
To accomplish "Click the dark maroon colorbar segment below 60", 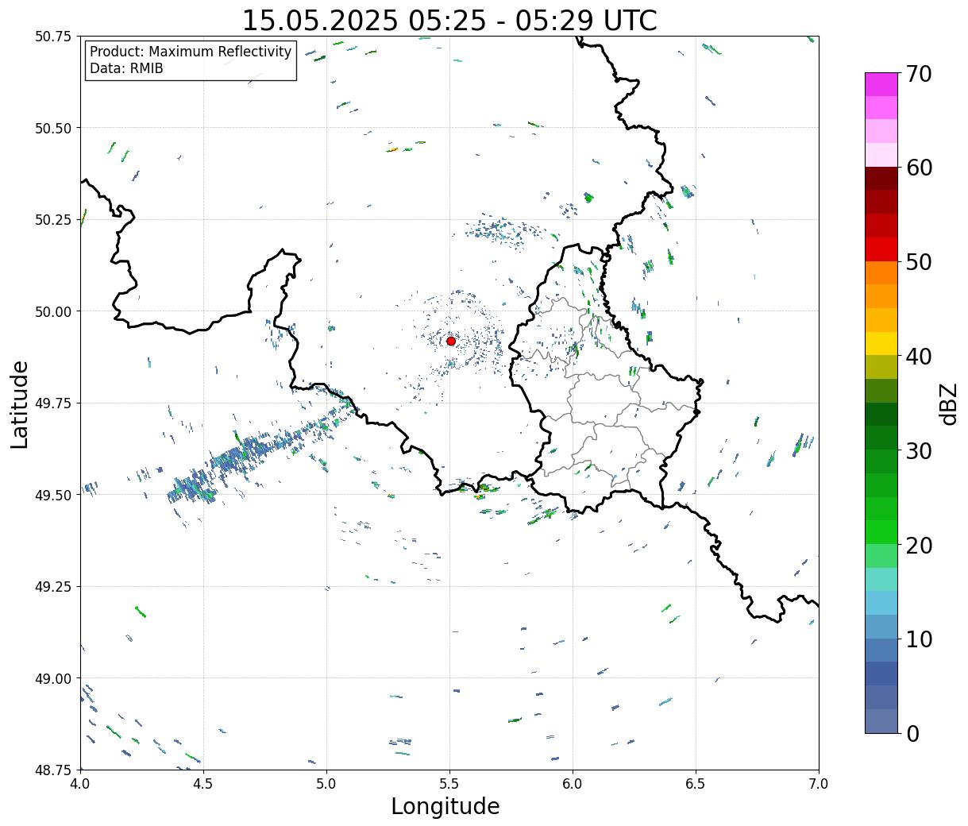I will pos(881,179).
